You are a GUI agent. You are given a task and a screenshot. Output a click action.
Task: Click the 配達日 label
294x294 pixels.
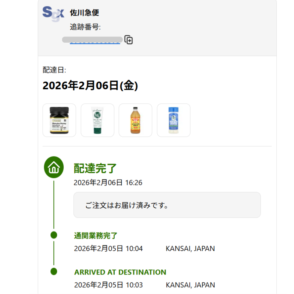[54, 70]
